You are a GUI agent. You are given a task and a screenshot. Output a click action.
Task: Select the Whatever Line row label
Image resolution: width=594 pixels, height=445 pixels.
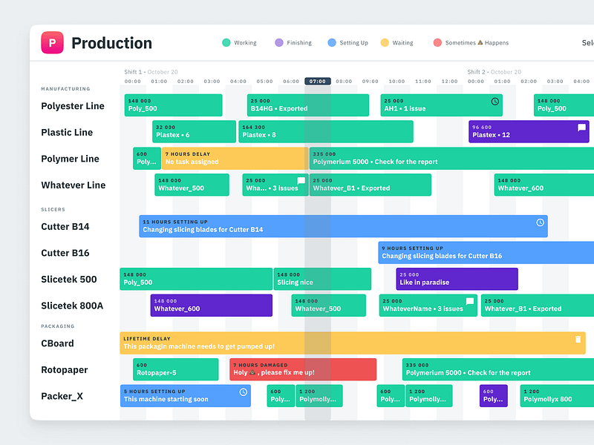[x=74, y=185]
